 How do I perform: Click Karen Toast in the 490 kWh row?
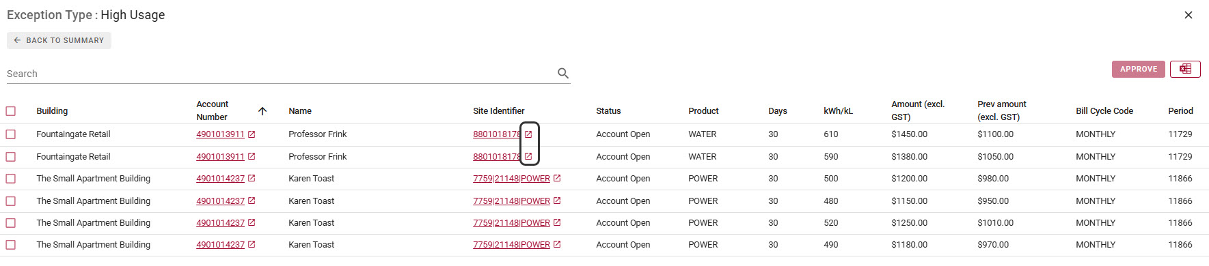coord(312,245)
